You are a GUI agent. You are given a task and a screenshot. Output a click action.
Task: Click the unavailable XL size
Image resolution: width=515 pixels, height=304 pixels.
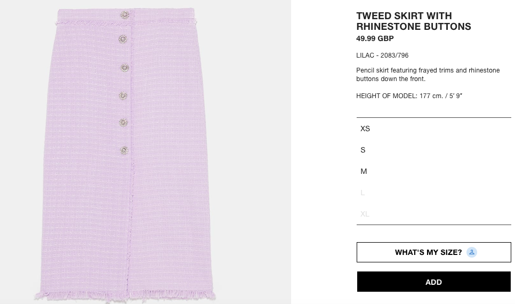point(365,214)
